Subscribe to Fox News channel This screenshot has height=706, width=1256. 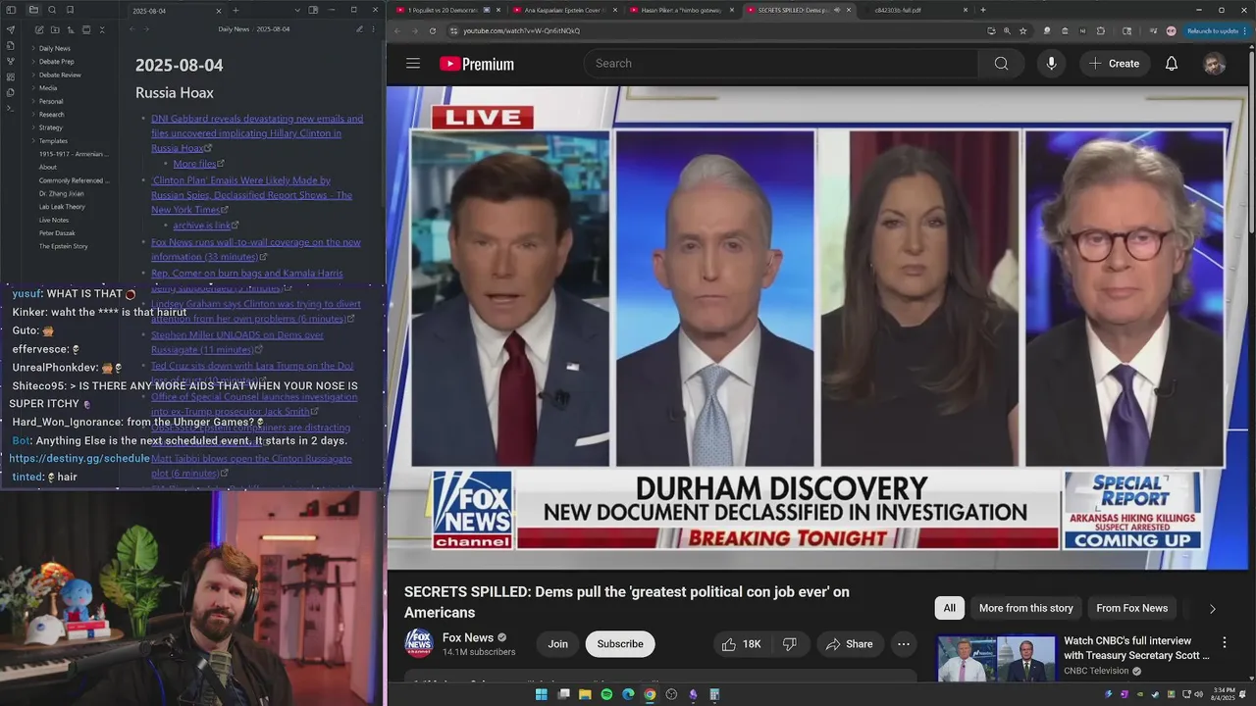click(x=620, y=644)
